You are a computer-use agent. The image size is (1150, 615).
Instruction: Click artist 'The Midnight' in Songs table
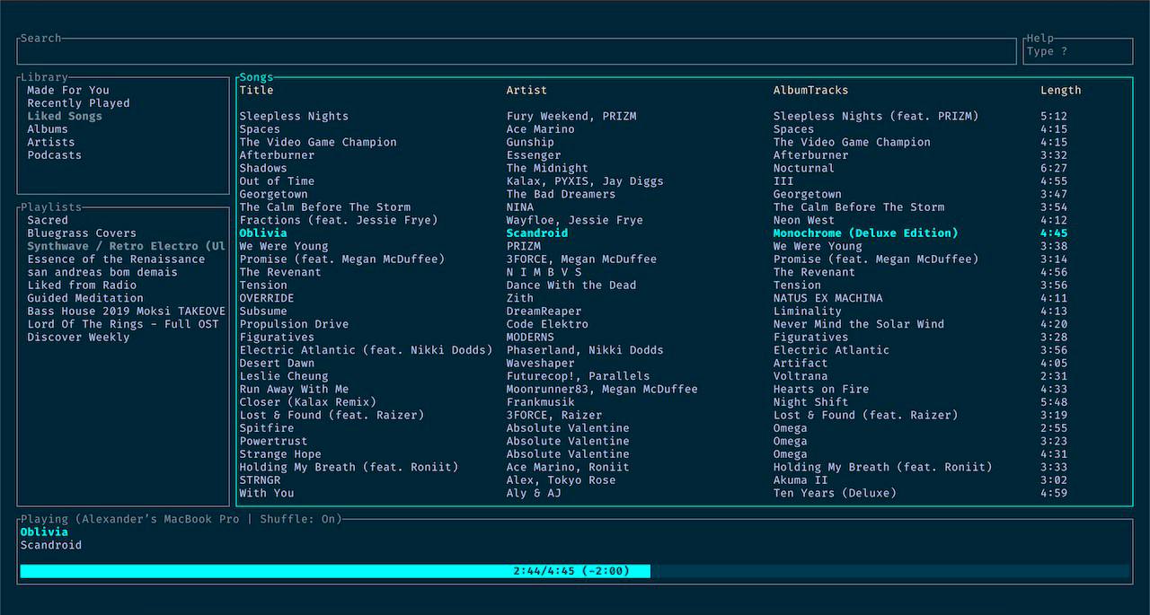547,168
